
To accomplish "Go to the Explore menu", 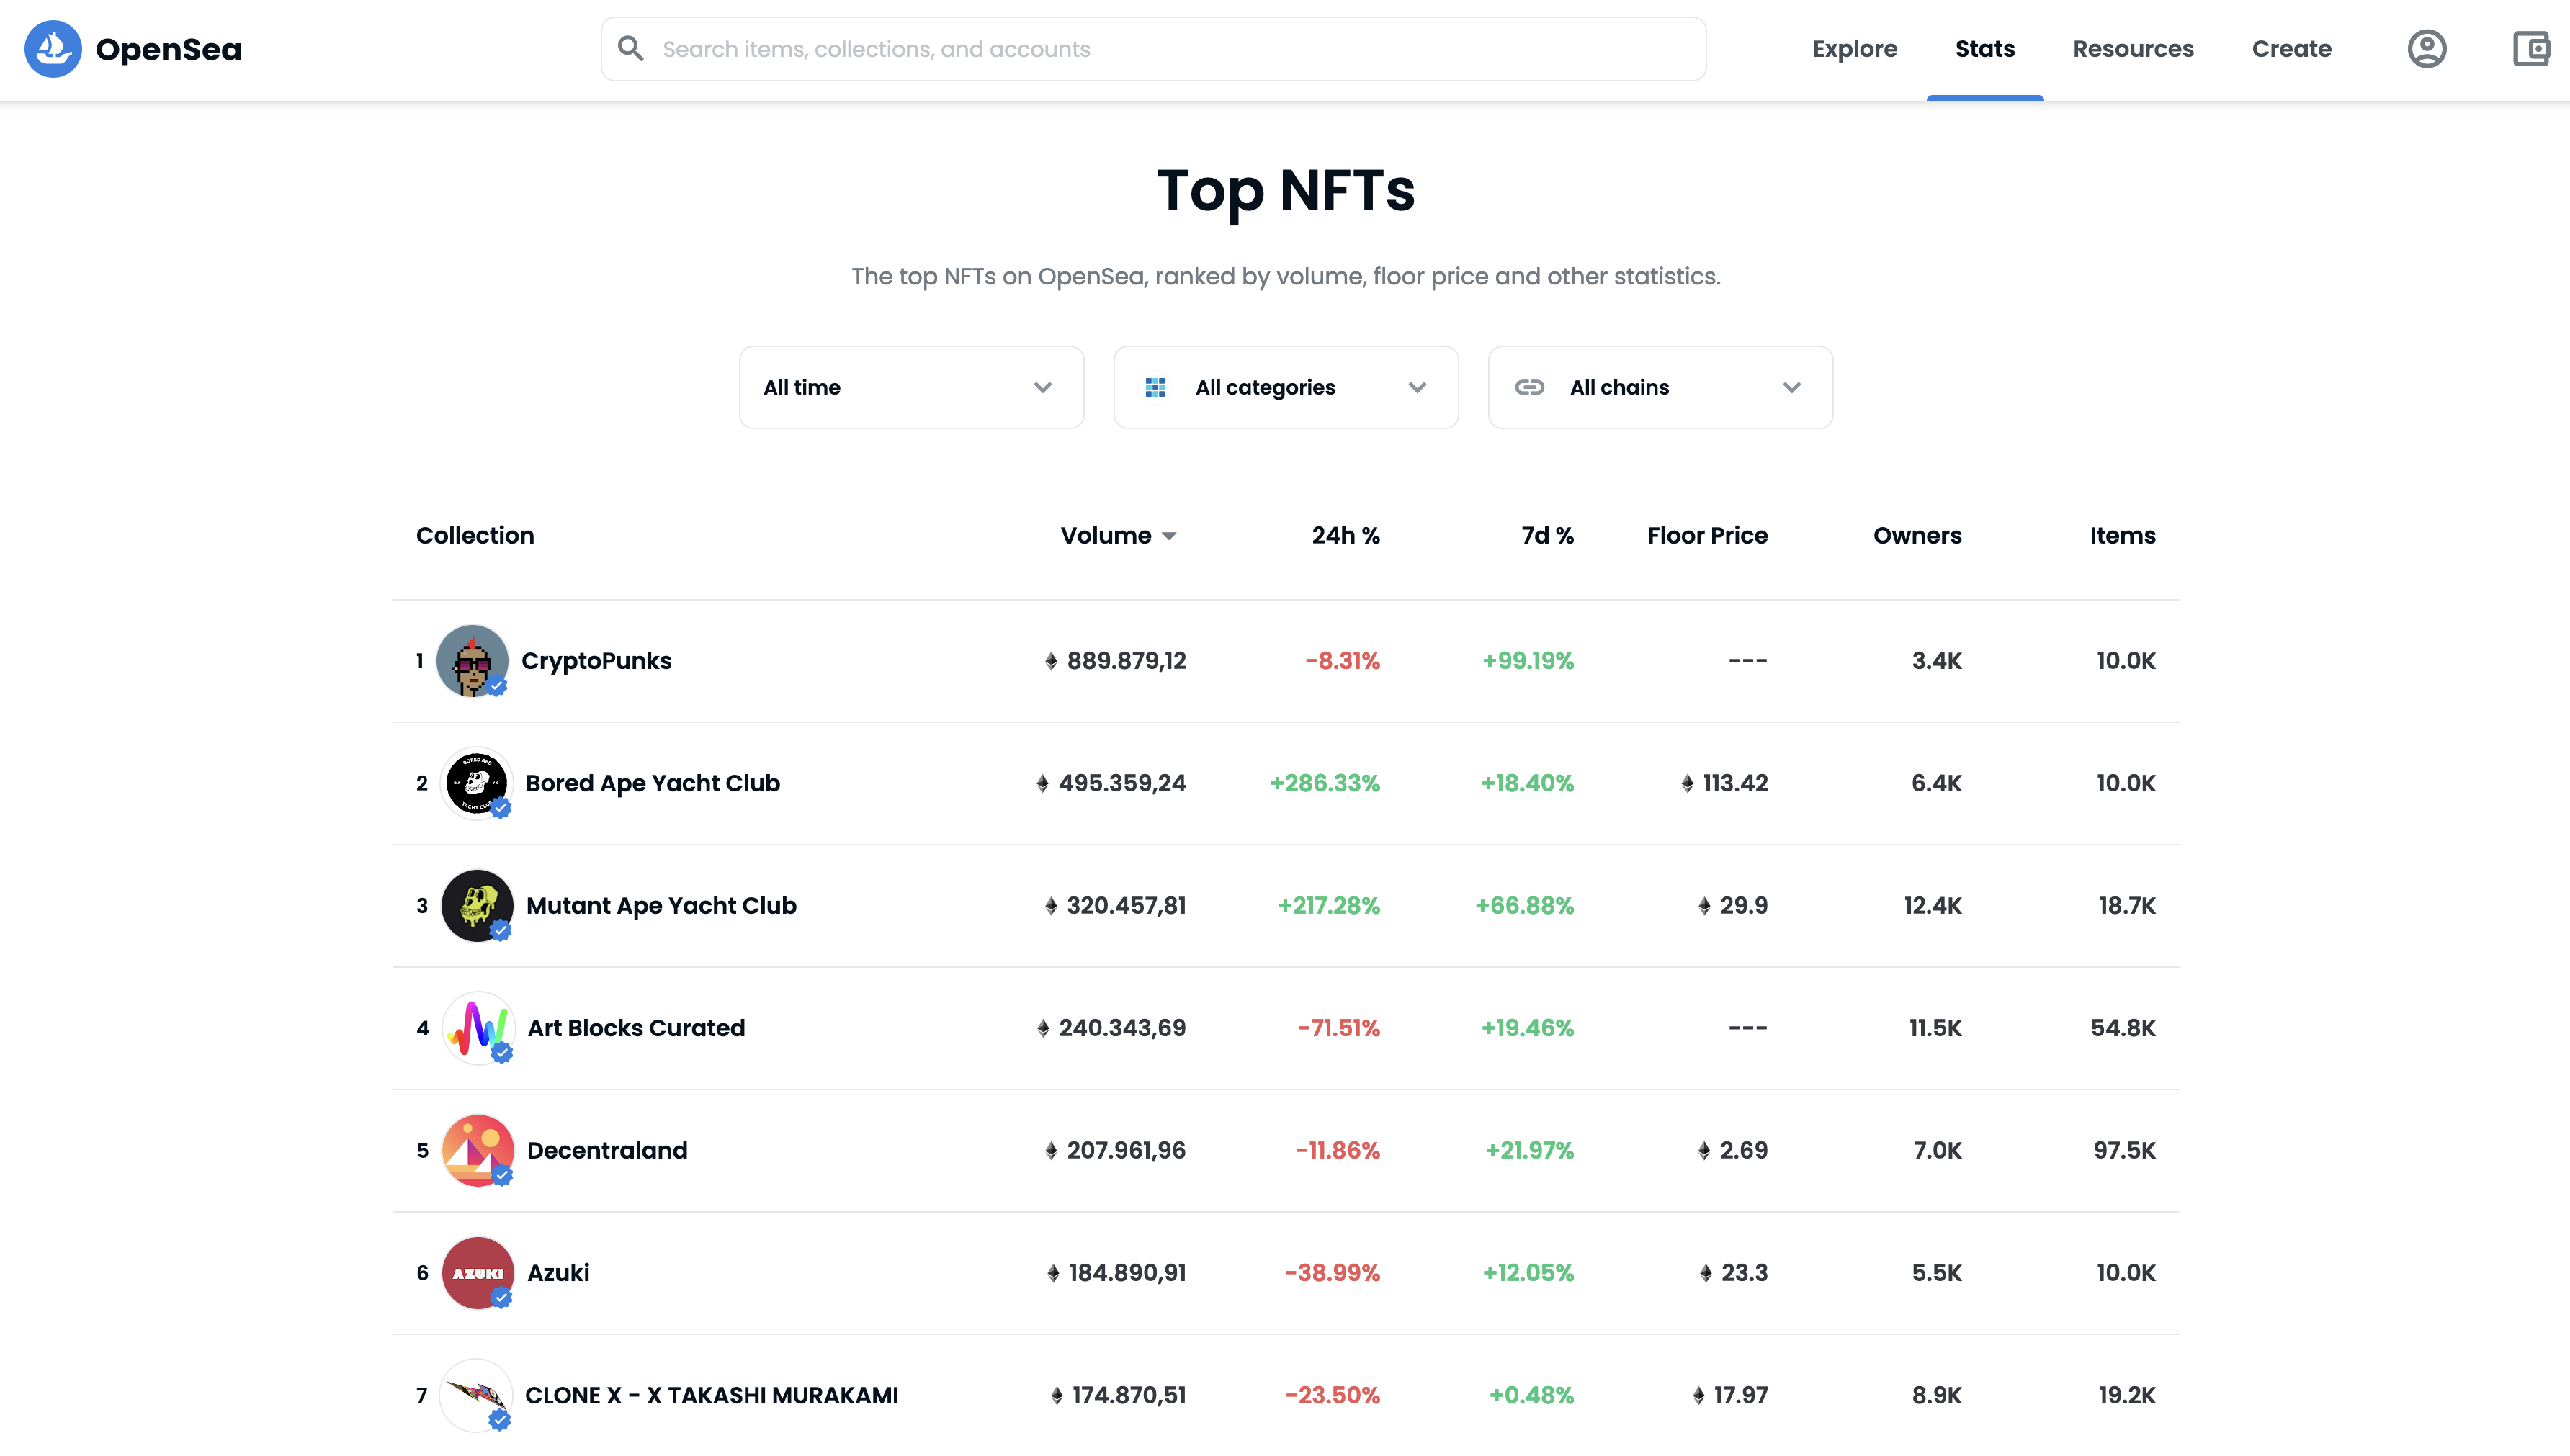I will (1855, 49).
